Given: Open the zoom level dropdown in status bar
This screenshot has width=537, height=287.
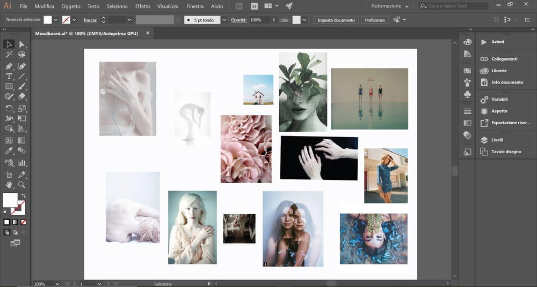Looking at the screenshot, I should (57, 284).
